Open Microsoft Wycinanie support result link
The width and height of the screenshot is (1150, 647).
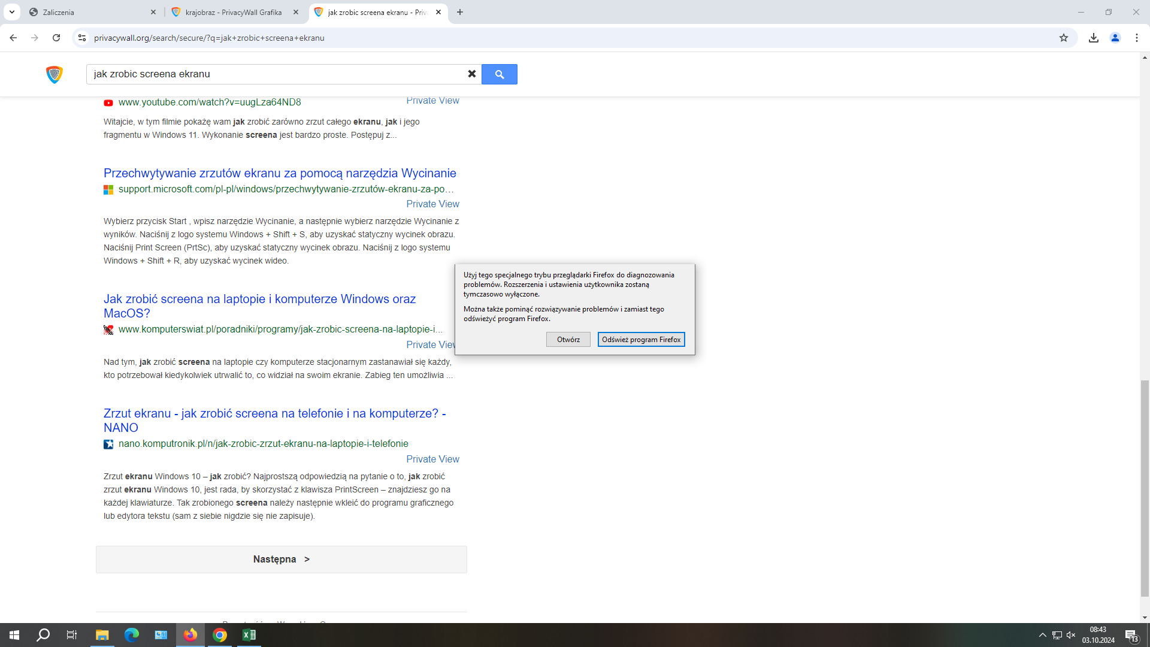point(280,173)
